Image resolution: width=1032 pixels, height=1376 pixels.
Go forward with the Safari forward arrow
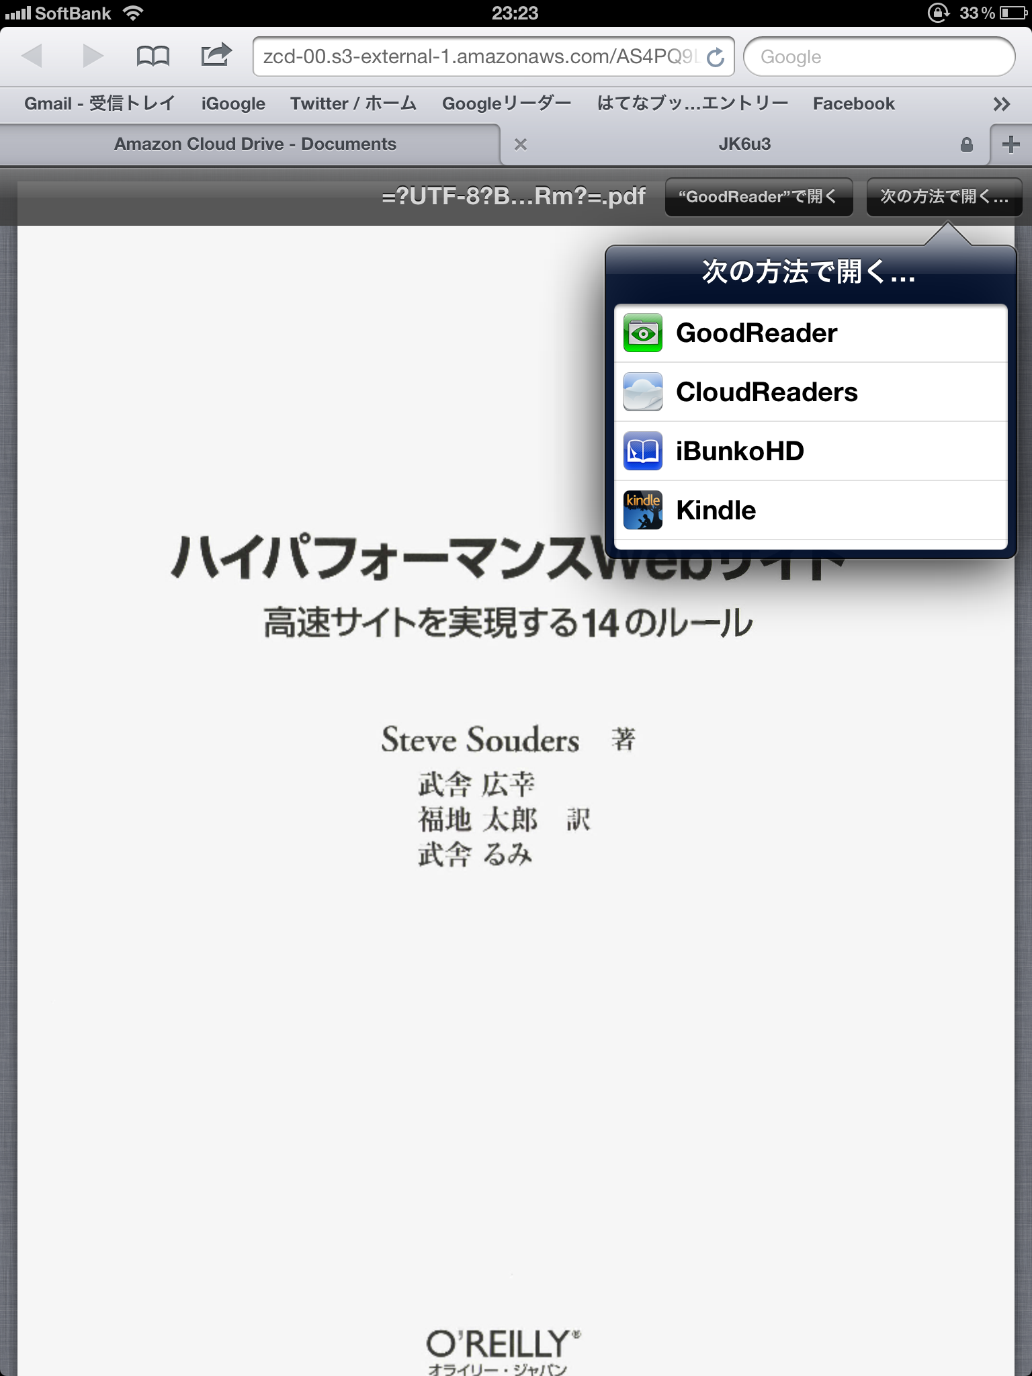[x=93, y=56]
